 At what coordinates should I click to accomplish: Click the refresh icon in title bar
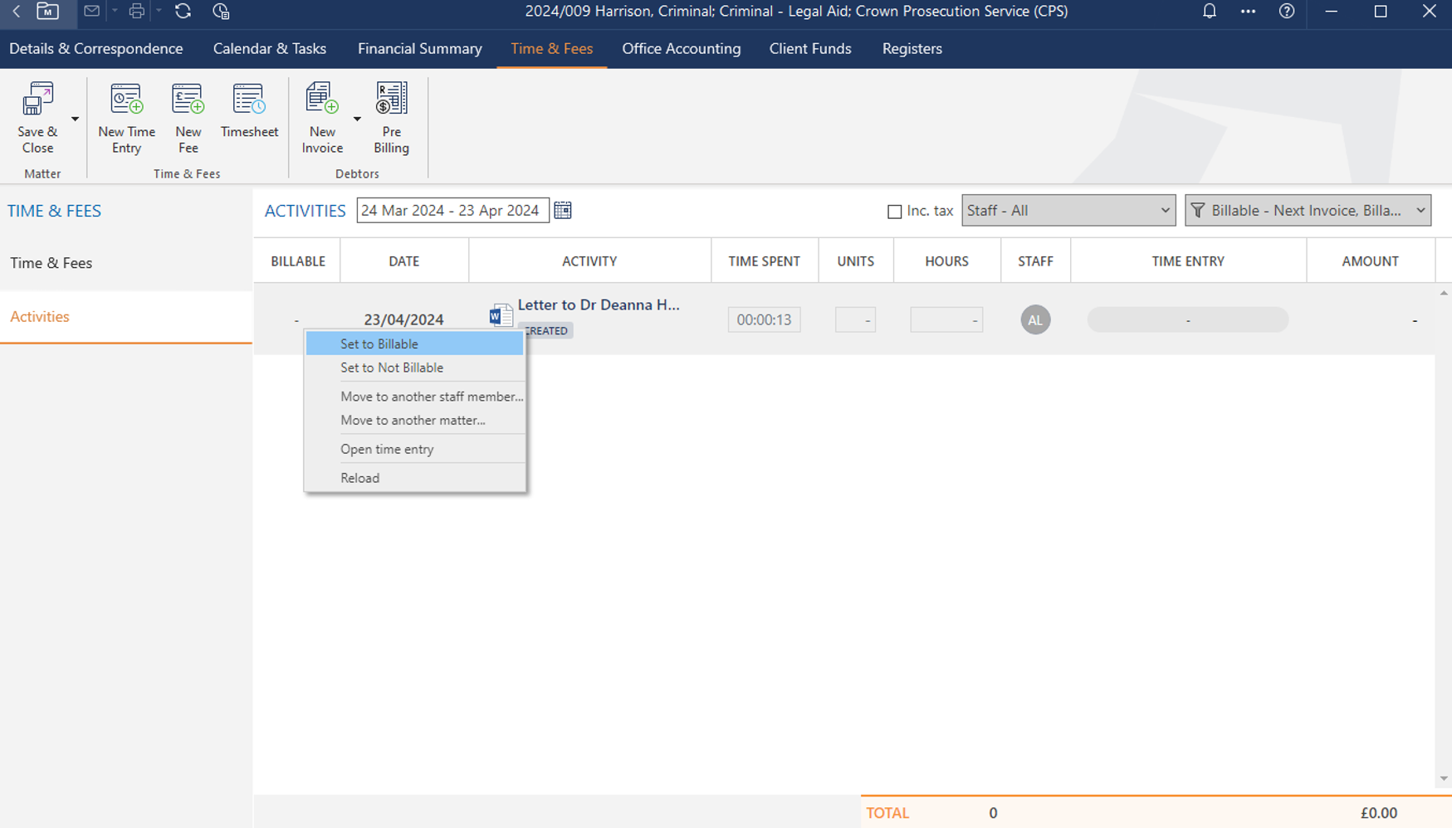tap(183, 12)
